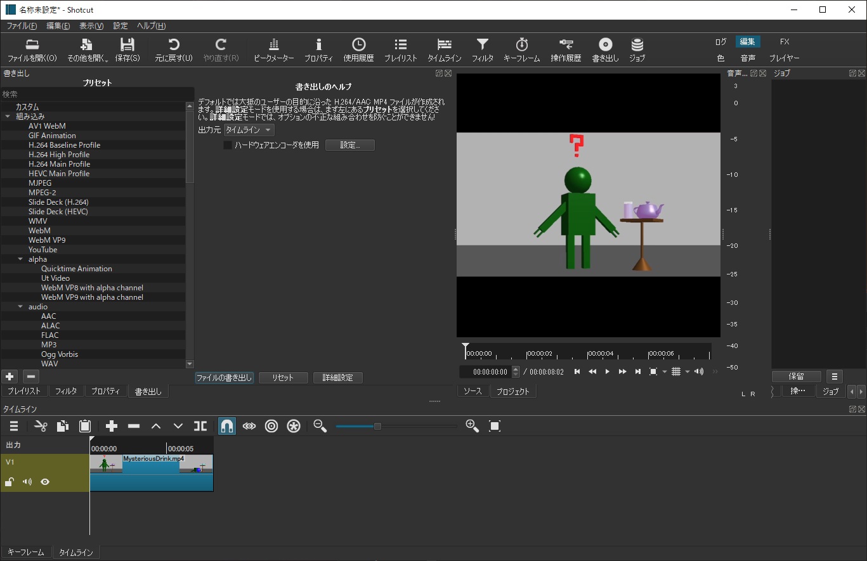Click 設定... button for hardware encoder

pyautogui.click(x=350, y=145)
